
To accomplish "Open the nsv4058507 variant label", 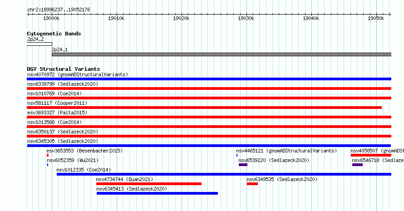I will (377, 151).
